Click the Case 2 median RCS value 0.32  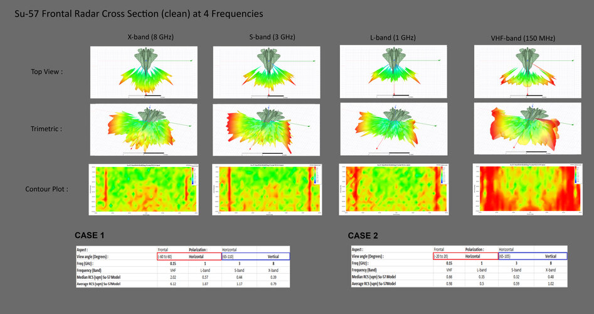pos(516,277)
